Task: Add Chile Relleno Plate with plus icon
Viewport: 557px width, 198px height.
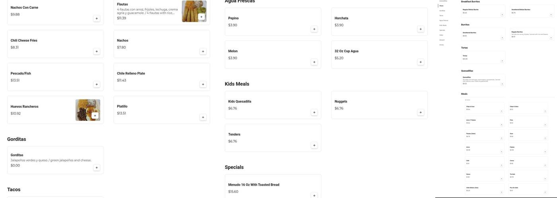Action: [203, 84]
